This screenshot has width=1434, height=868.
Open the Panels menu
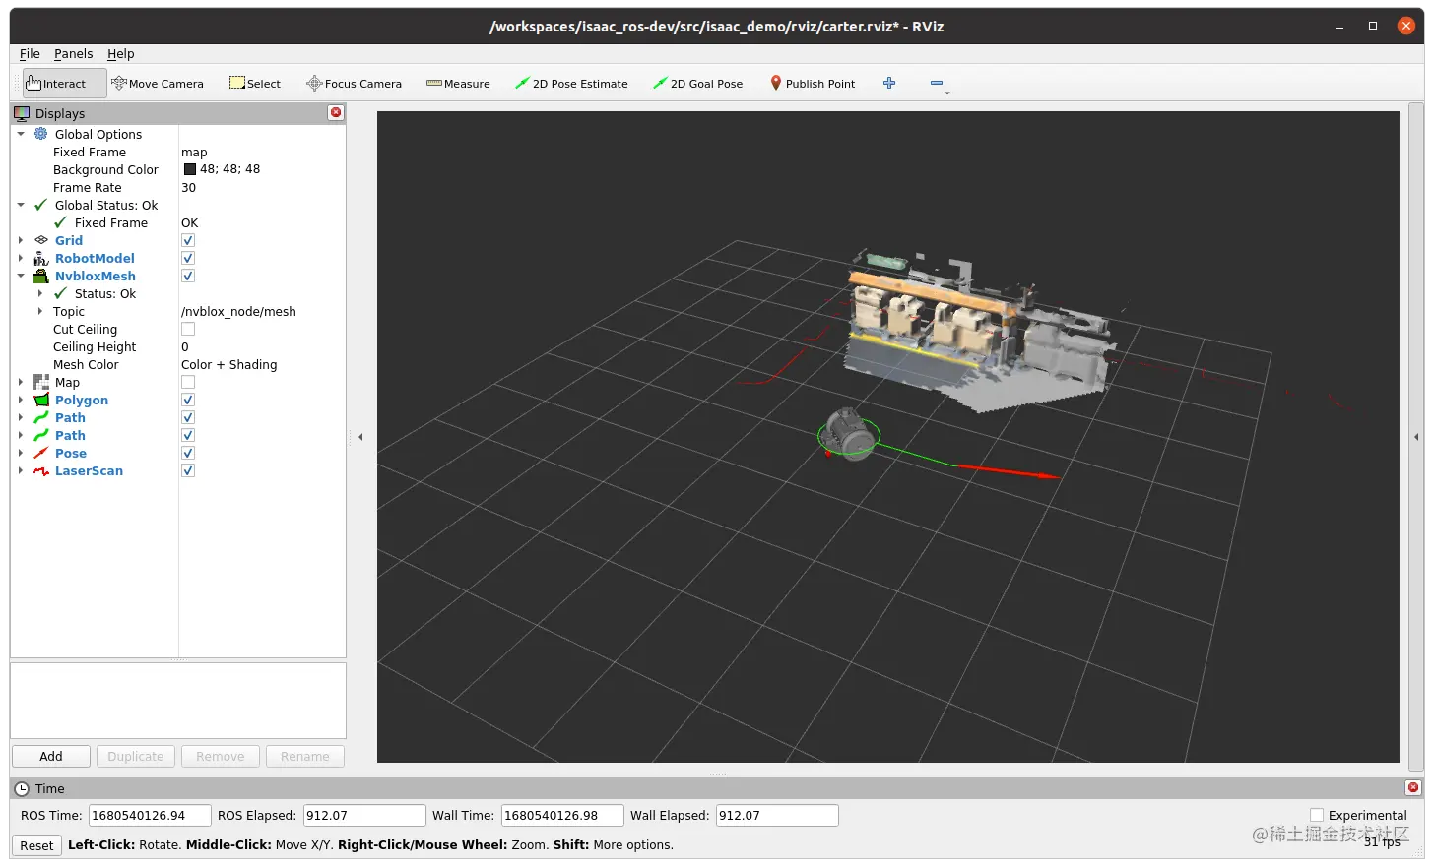(x=73, y=53)
